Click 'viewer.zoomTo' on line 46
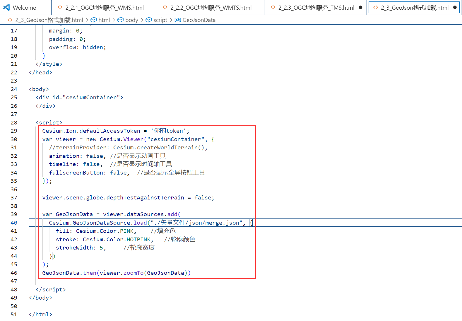462x321 pixels. click(x=122, y=273)
